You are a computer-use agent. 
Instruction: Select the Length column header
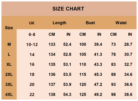click(59, 23)
